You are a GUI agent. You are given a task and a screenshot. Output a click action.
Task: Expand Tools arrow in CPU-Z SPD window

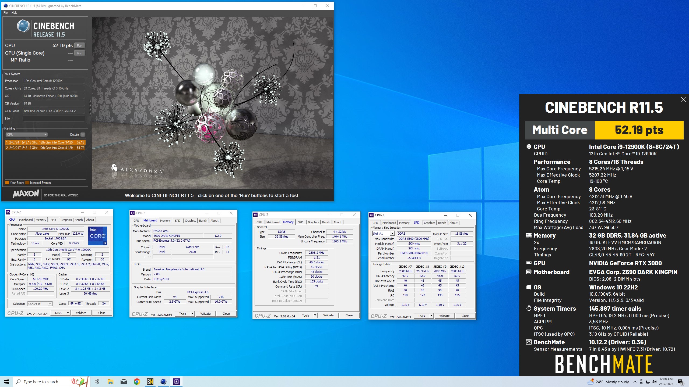431,316
